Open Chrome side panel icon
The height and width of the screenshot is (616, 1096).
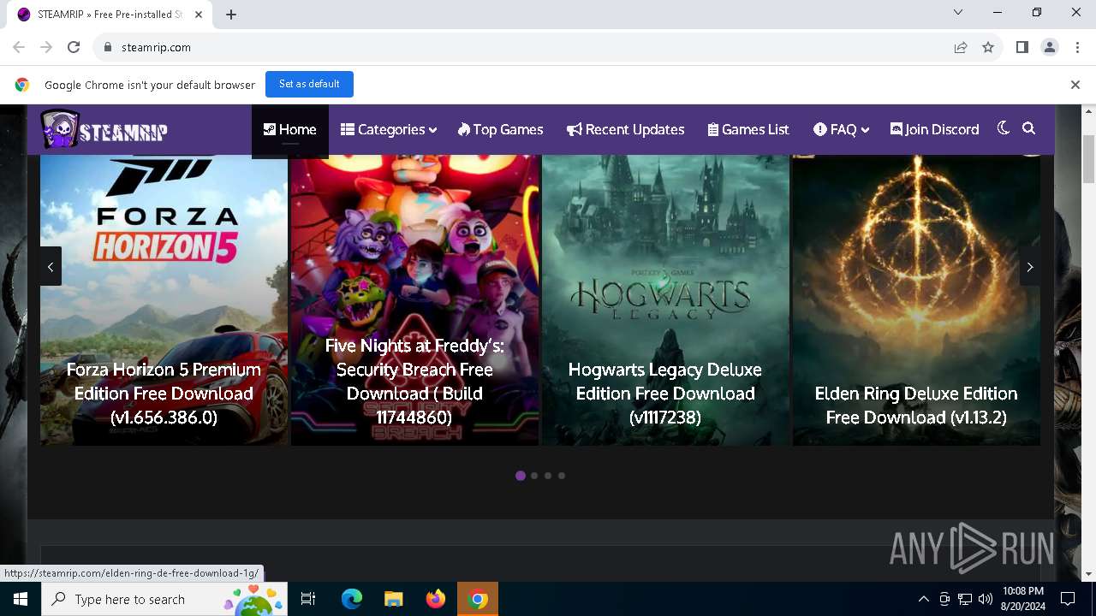click(x=1022, y=47)
